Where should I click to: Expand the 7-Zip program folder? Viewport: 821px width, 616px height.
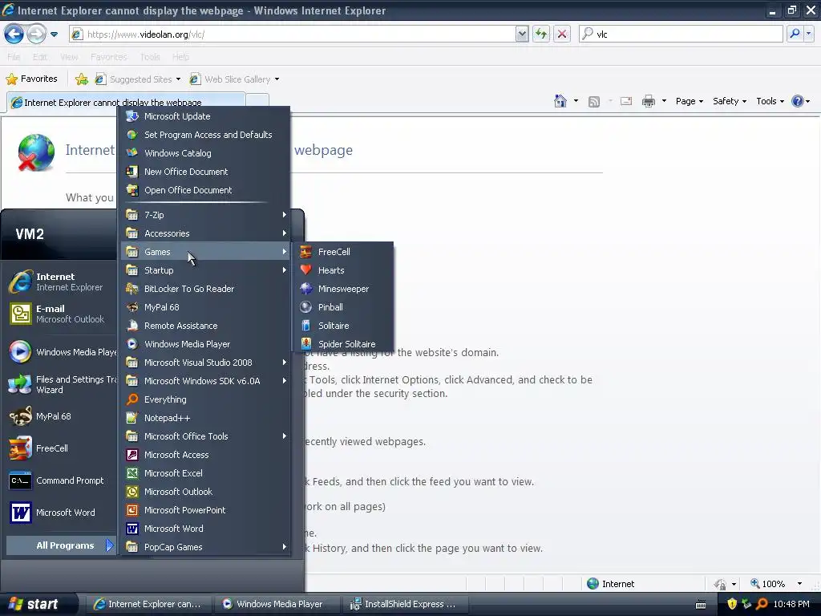pos(206,215)
